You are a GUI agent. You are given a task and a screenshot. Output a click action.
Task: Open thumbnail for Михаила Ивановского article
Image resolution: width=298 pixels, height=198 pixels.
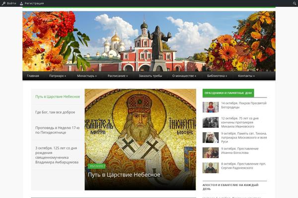[211, 122]
